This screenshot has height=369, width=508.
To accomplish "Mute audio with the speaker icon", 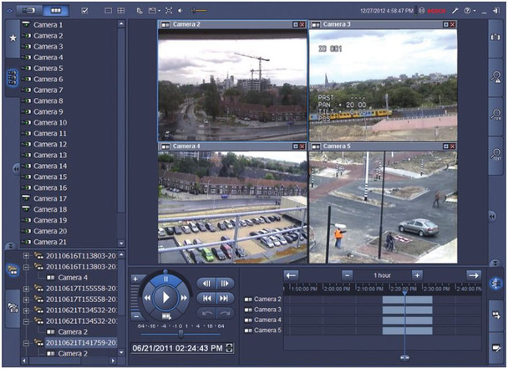I will click(180, 11).
